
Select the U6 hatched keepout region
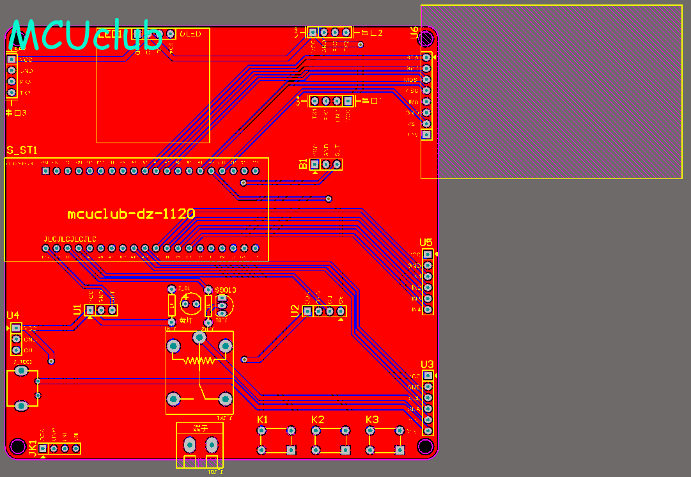[551, 91]
